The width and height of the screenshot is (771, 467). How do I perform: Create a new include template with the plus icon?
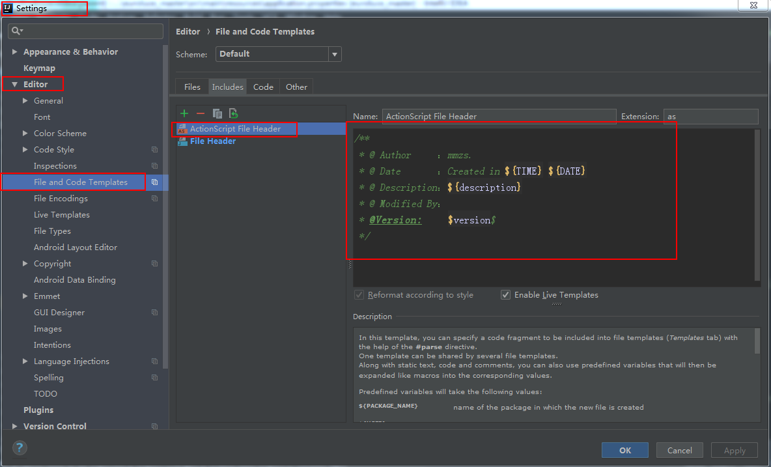184,113
